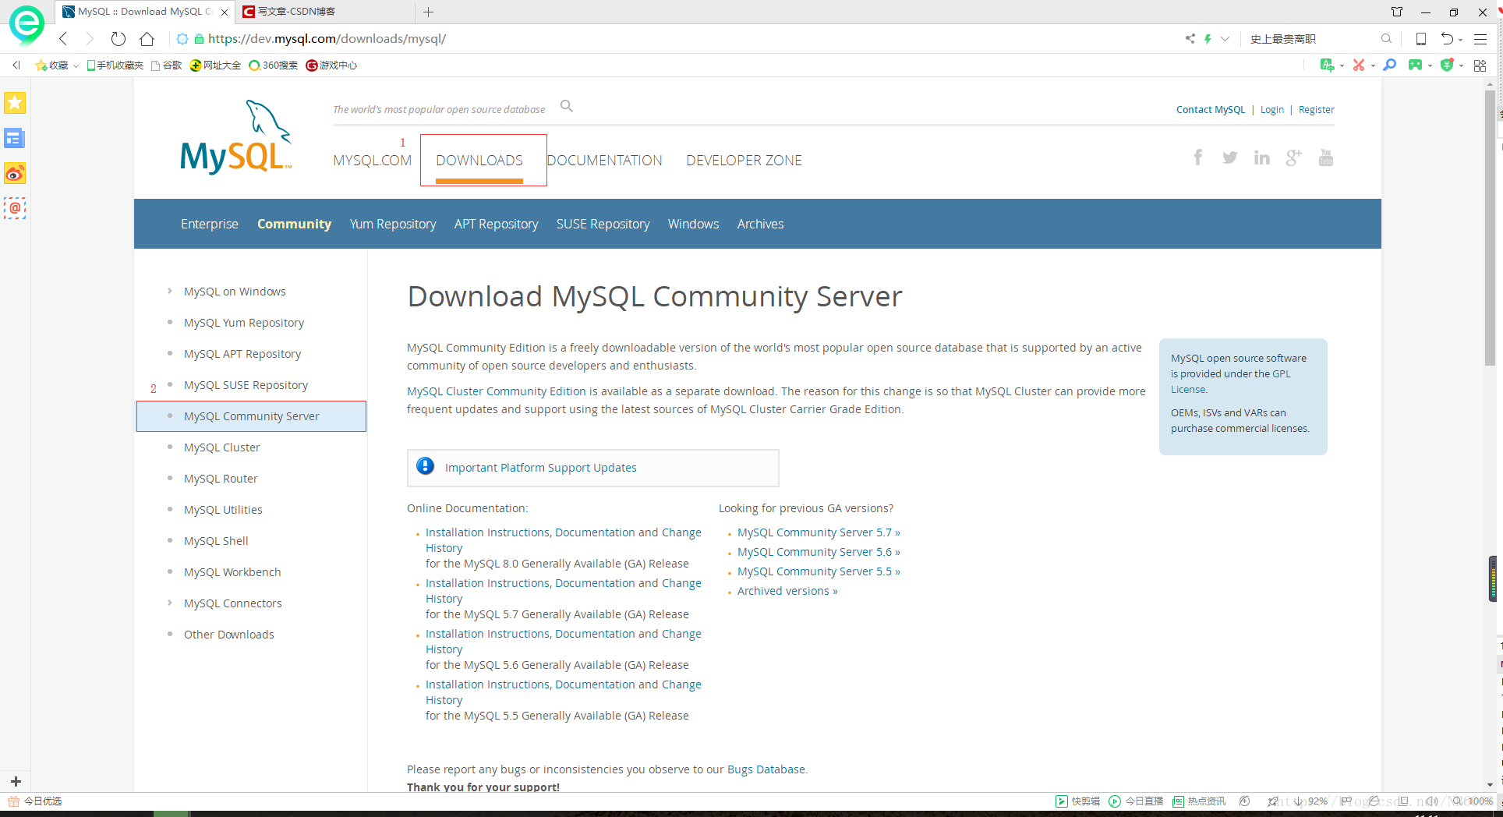The height and width of the screenshot is (817, 1503).
Task: Click the Login link
Action: (x=1272, y=110)
